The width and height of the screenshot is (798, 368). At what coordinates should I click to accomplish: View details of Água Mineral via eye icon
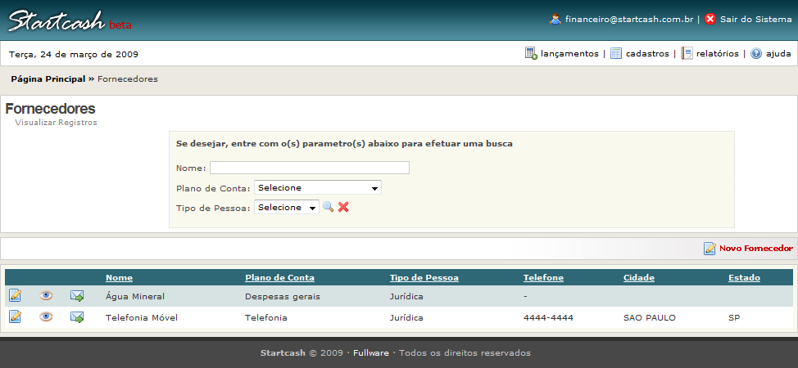(46, 295)
